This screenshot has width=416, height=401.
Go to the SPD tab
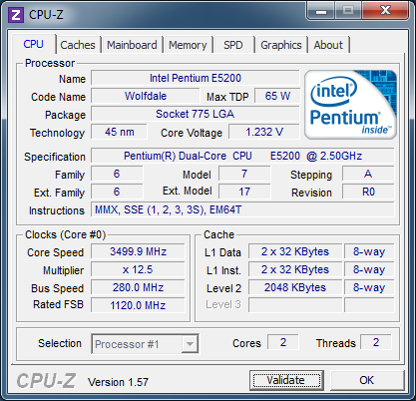tap(233, 45)
